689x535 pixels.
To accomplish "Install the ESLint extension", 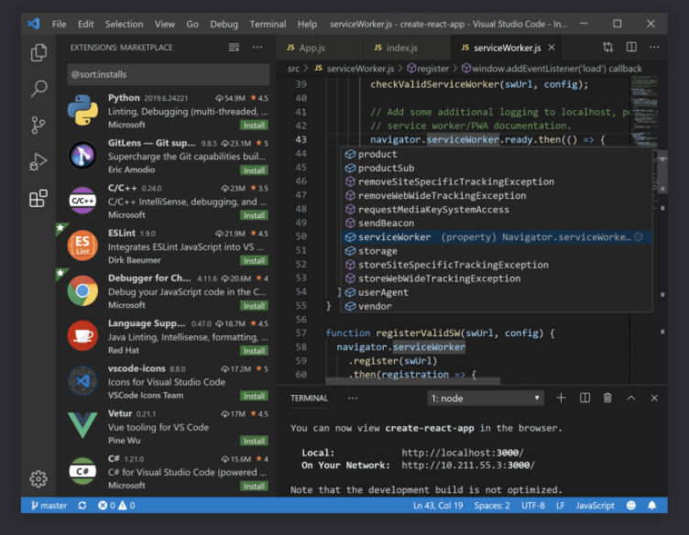I will (254, 260).
